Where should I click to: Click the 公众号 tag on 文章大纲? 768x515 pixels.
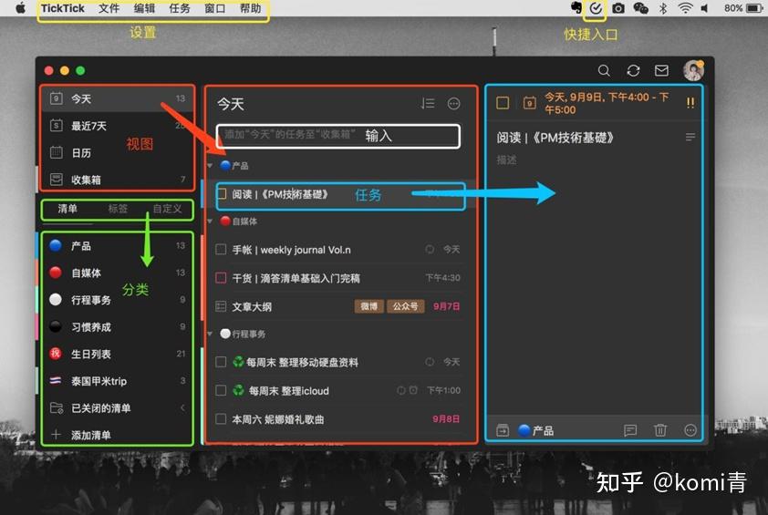[406, 306]
